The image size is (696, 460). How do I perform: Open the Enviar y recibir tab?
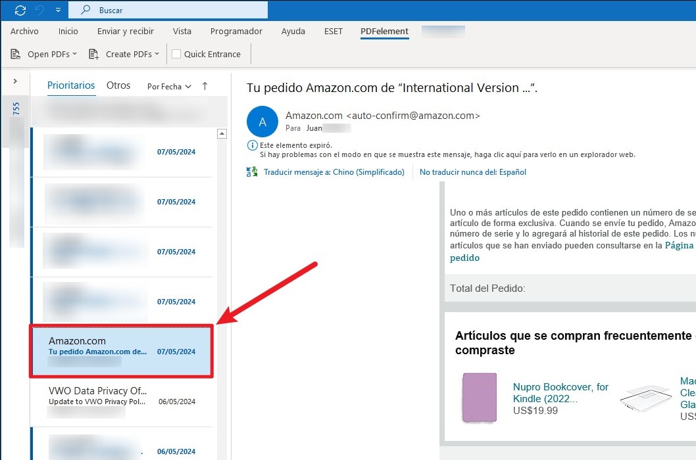126,31
